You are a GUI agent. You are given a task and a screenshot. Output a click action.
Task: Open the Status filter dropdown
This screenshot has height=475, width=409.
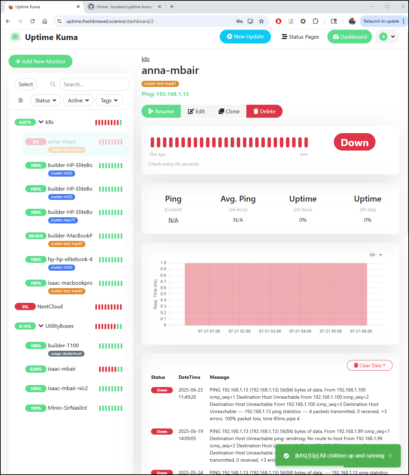point(45,100)
